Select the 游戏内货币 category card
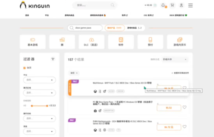The width and height of the screenshot is (214, 137). coord(180,42)
